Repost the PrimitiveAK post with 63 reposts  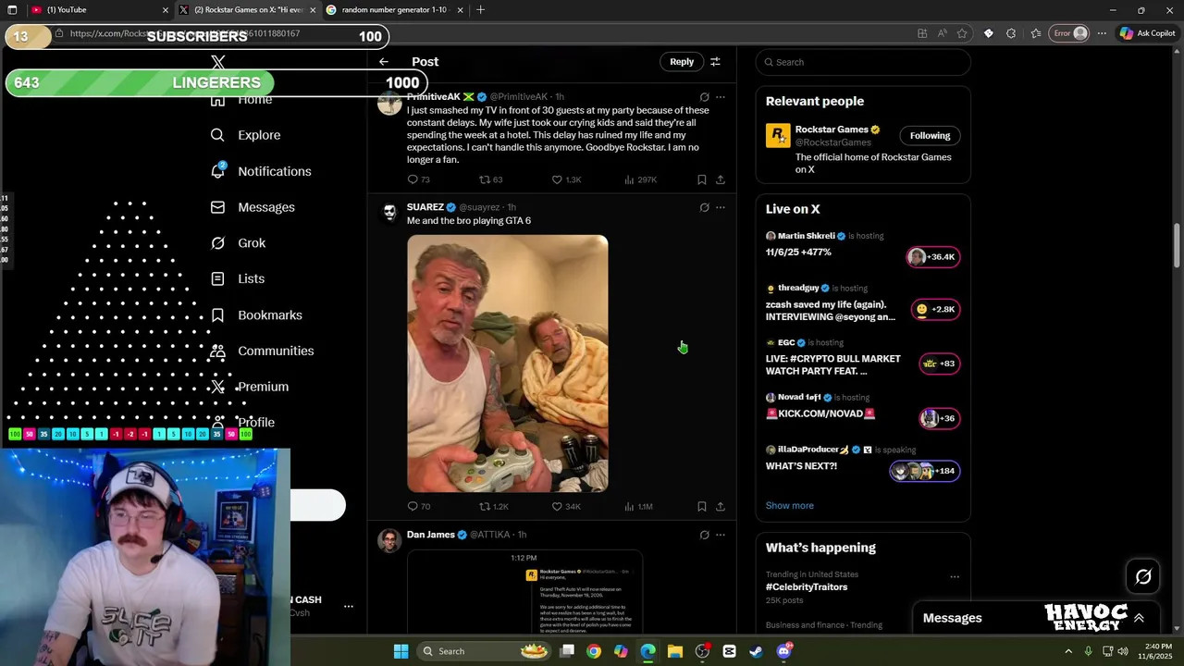click(491, 179)
